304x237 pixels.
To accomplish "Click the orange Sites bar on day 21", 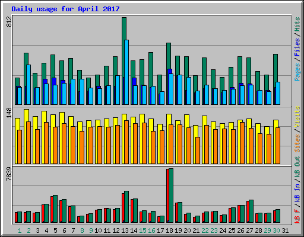I will tap(198, 150).
